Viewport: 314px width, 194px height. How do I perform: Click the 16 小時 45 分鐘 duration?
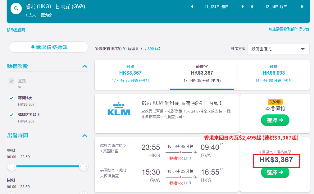tap(180, 146)
